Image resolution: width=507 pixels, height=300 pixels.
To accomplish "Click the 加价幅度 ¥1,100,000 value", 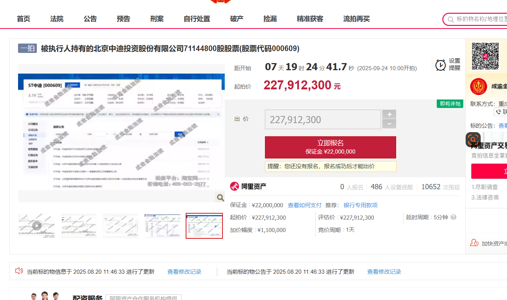I will 272,230.
